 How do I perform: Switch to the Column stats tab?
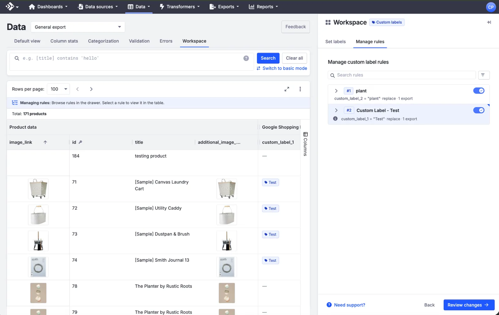(x=64, y=41)
